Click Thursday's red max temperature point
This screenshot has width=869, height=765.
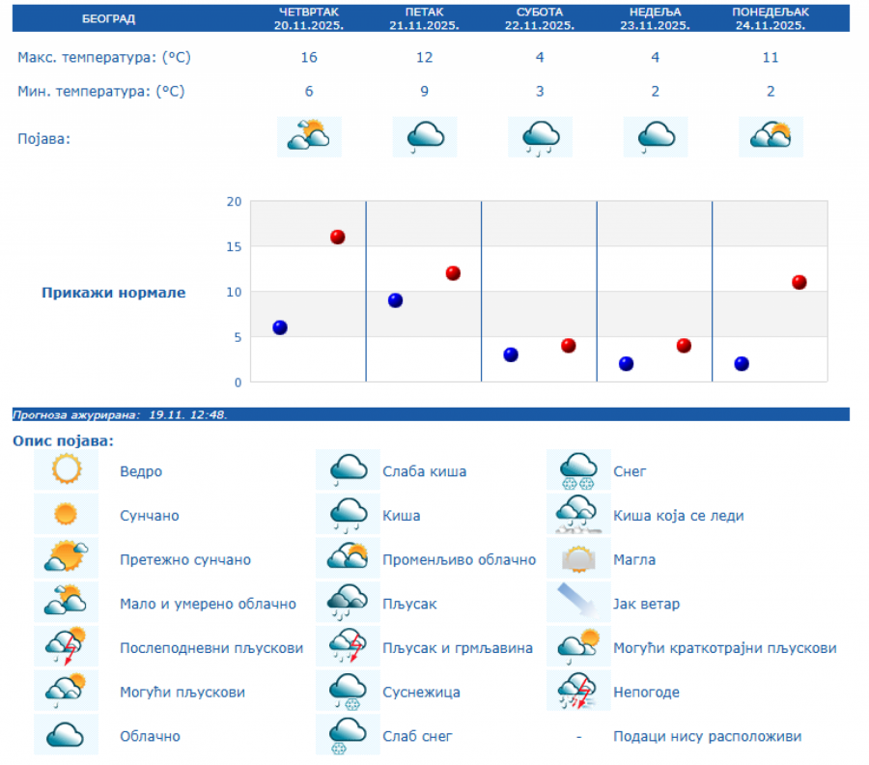(x=337, y=237)
